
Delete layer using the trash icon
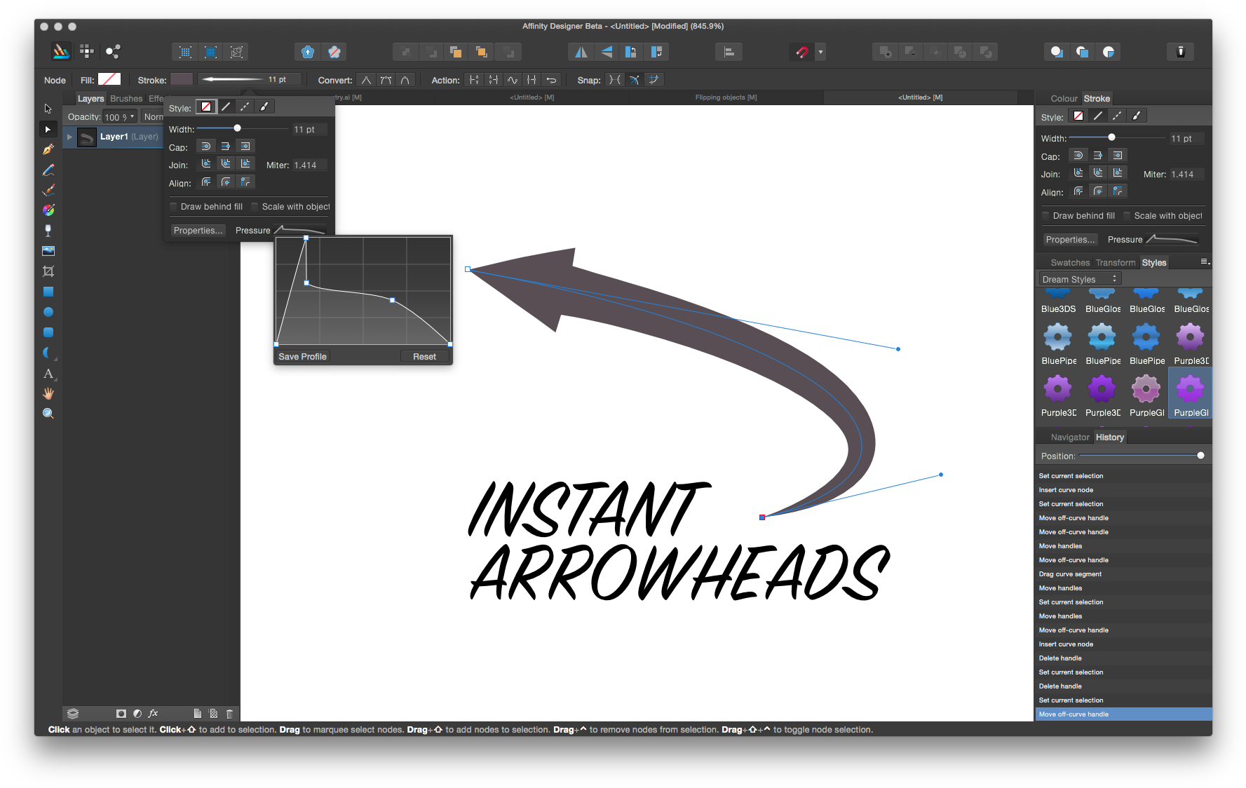coord(229,714)
